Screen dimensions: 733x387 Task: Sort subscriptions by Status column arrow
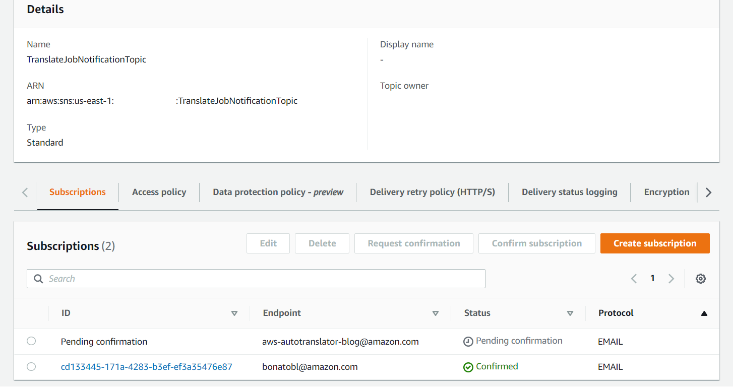[570, 313]
